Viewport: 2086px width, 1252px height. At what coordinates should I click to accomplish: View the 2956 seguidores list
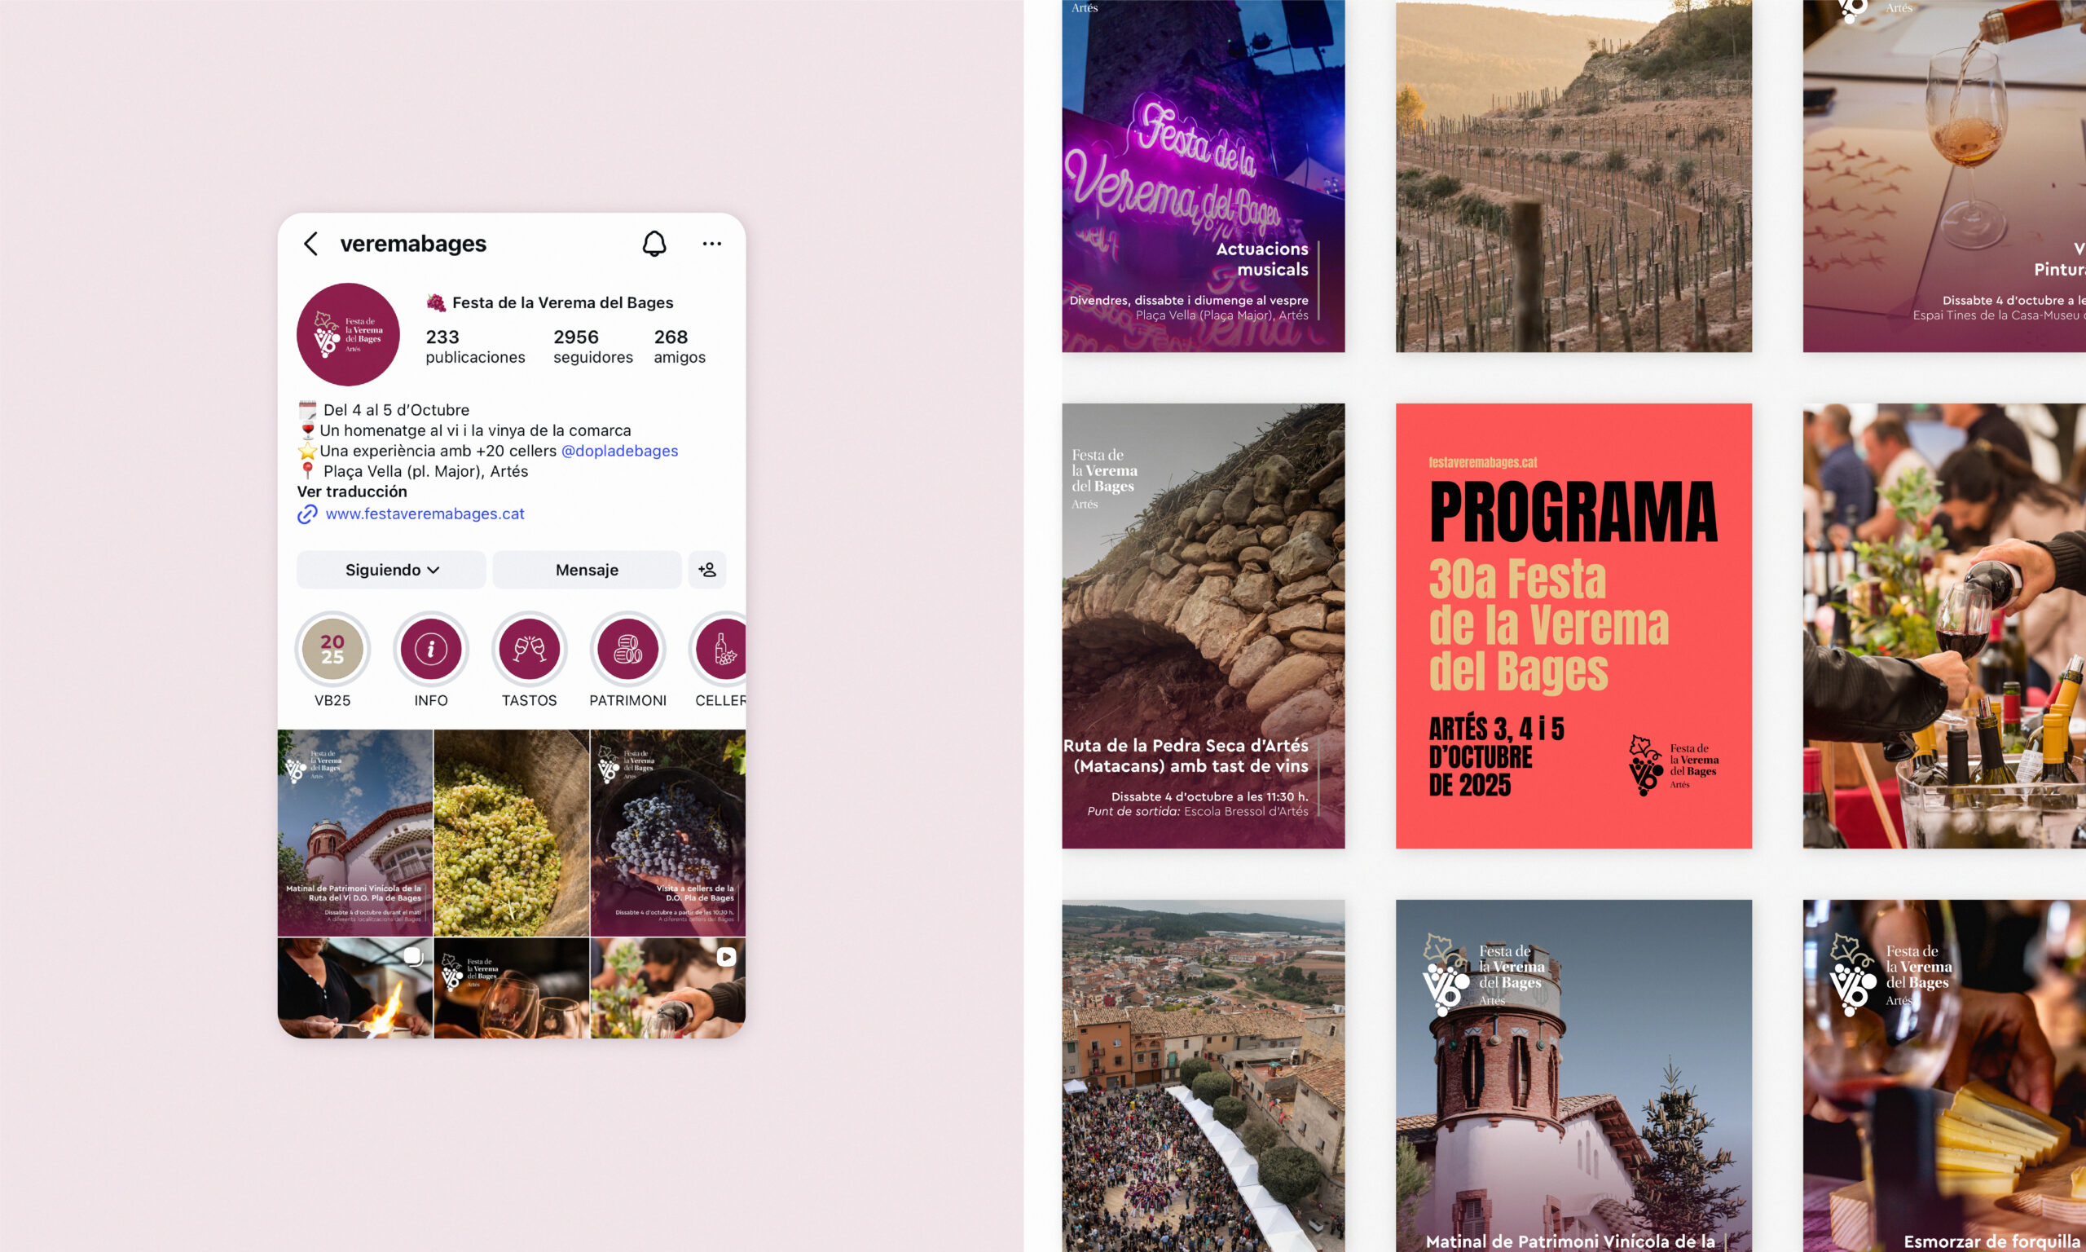[592, 346]
